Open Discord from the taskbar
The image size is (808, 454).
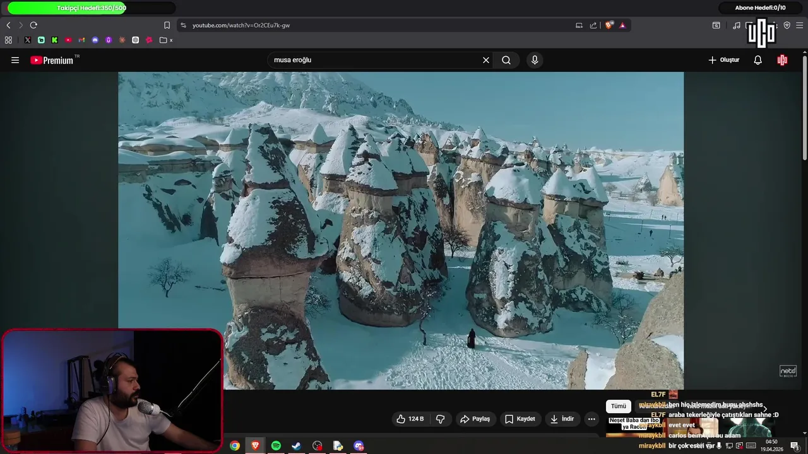[359, 446]
